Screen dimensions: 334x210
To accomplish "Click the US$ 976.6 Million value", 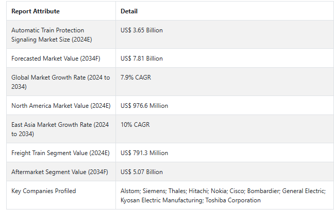I will point(144,106).
